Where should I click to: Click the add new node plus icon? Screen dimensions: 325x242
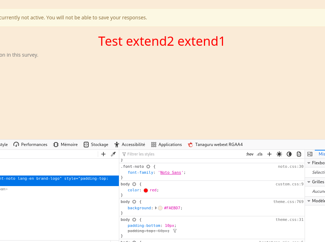(103, 154)
